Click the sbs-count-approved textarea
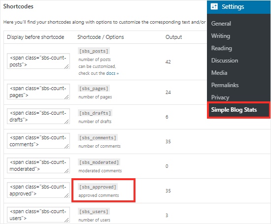 (38, 190)
